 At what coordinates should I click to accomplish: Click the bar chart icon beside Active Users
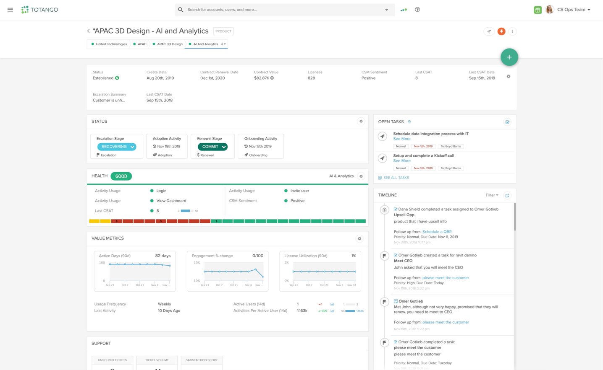(x=332, y=304)
